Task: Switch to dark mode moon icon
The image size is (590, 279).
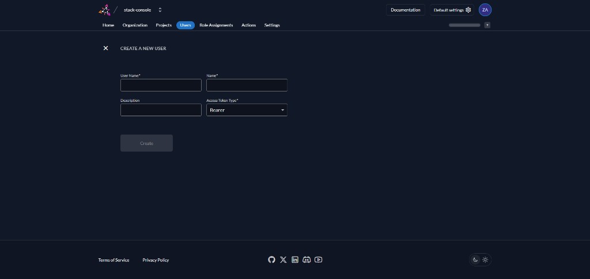Action: click(x=475, y=260)
